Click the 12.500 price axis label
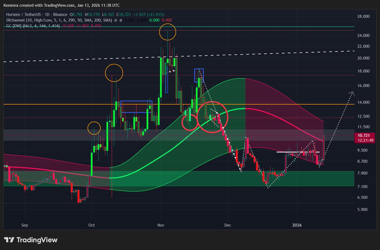 coord(363,116)
